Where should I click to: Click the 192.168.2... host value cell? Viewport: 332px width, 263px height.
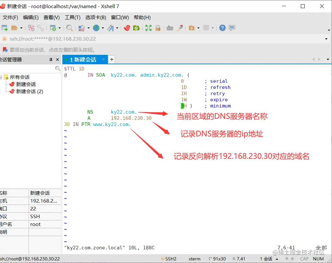tap(45, 201)
